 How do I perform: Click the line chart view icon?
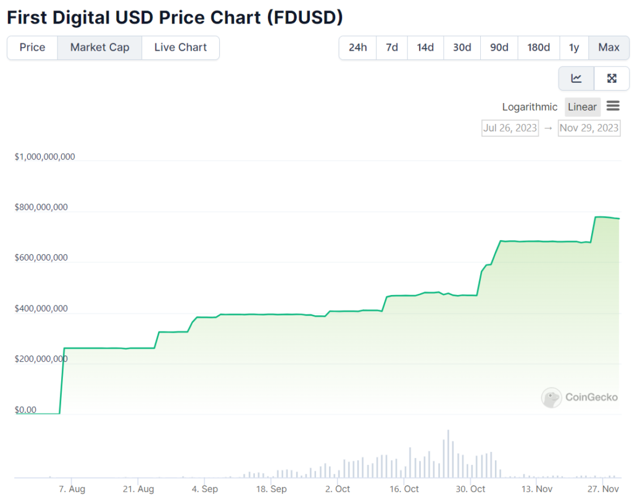576,78
